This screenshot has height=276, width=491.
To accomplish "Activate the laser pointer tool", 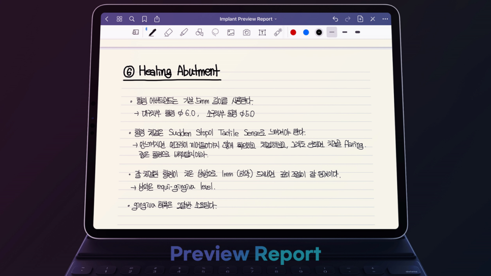I will (278, 33).
